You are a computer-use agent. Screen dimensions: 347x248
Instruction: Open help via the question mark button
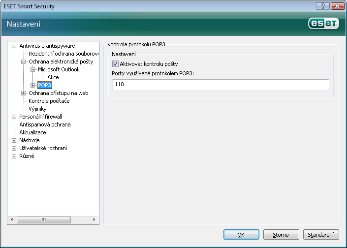coord(323,6)
